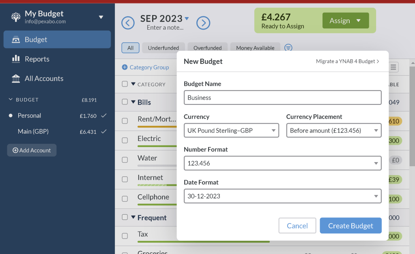Toggle the Rent/Mort... checkbox
The width and height of the screenshot is (415, 254).
pos(125,121)
